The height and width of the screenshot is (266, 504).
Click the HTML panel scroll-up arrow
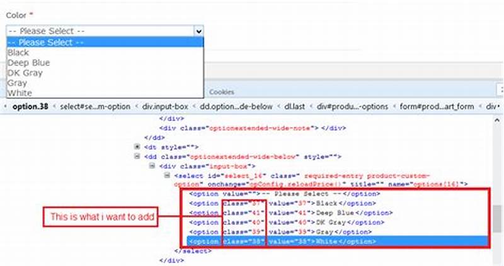tap(497, 120)
